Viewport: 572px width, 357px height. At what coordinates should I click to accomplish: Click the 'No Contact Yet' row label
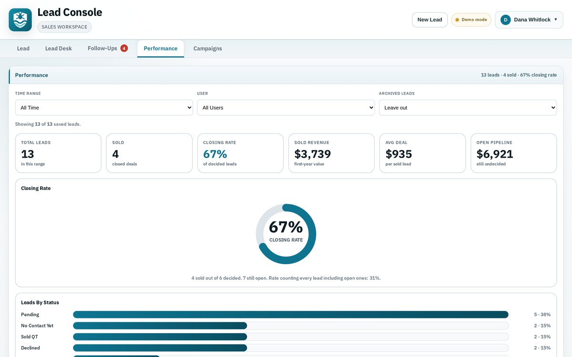[x=37, y=326]
